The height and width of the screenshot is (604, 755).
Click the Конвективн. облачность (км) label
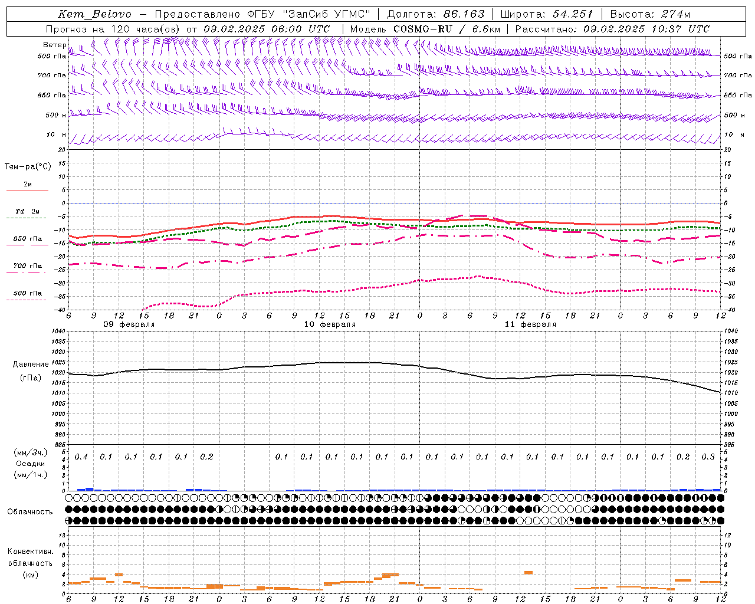point(30,563)
